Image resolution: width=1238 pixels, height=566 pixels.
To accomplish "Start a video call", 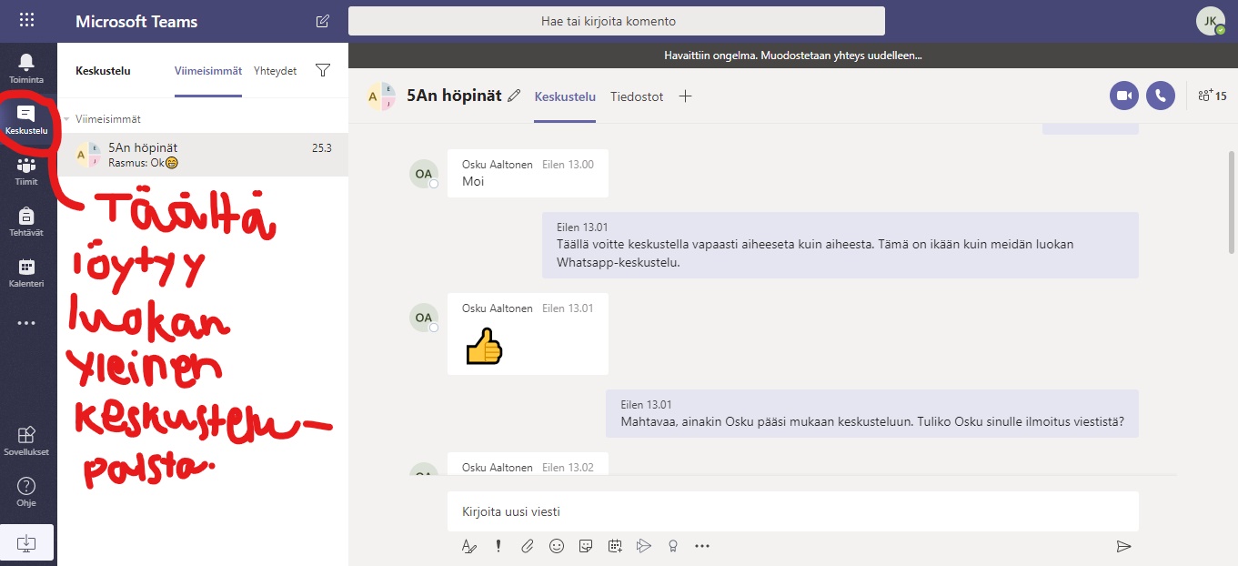I will [1123, 96].
